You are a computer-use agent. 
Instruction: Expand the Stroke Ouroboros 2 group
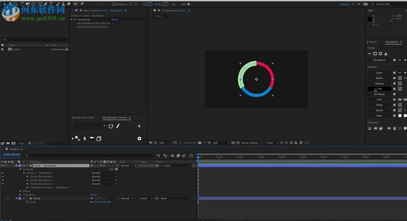click(28, 180)
